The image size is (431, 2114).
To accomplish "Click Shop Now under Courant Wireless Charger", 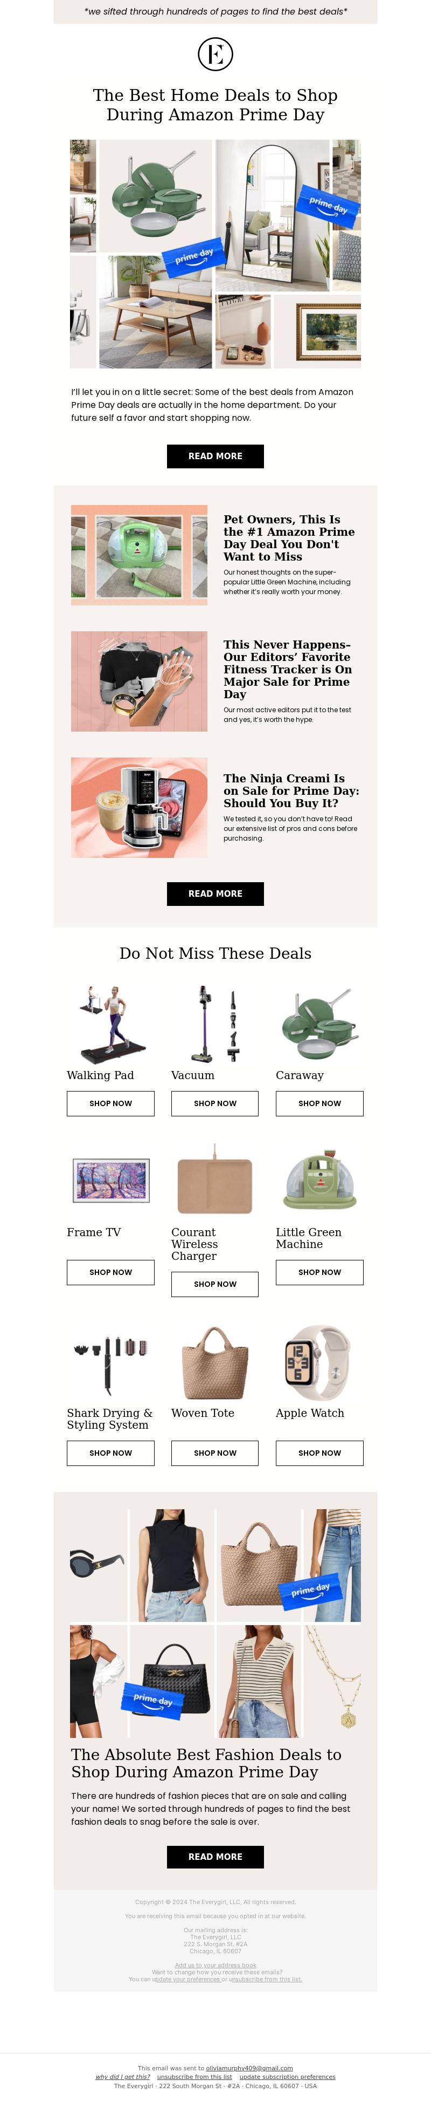I will click(x=214, y=1284).
